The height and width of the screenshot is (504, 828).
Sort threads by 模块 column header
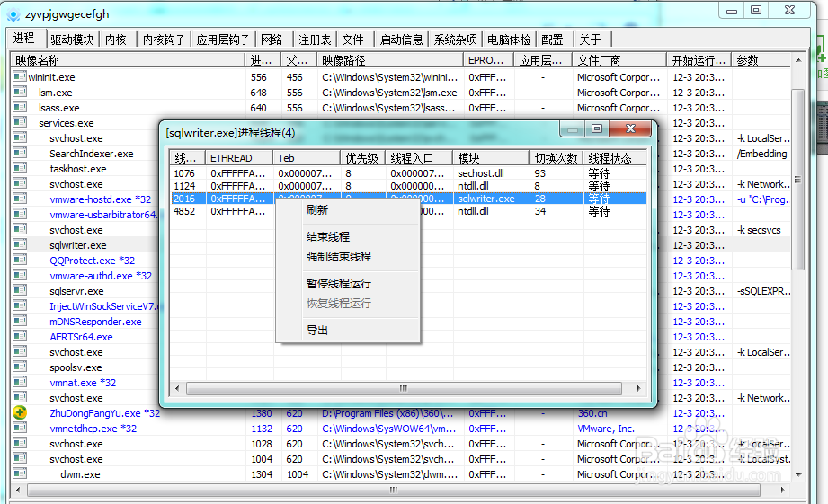tap(491, 158)
